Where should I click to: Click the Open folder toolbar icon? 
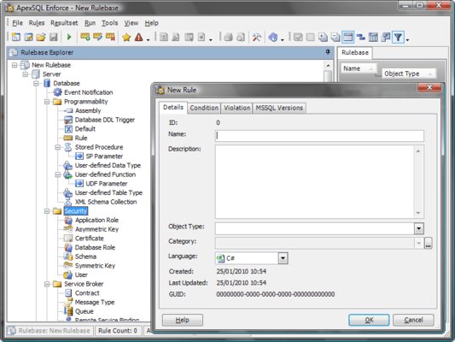pos(41,38)
